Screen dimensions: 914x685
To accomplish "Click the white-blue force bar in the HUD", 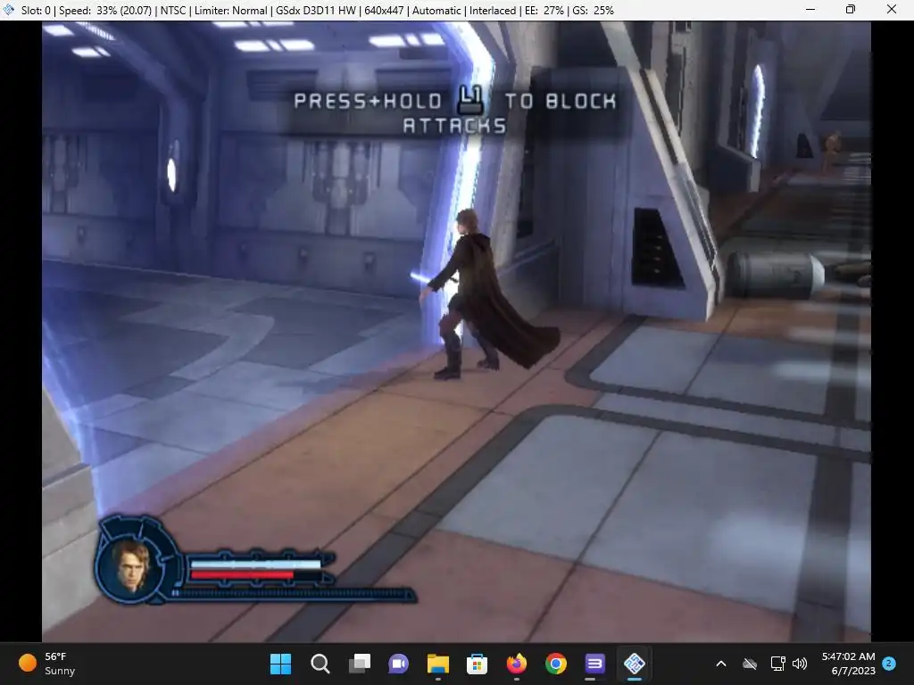I will pyautogui.click(x=255, y=564).
